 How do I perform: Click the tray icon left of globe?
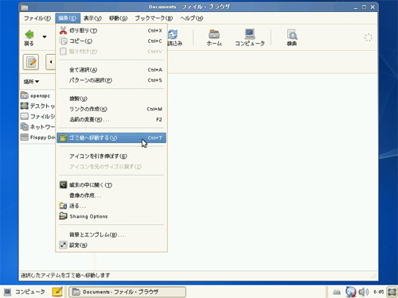(x=337, y=292)
